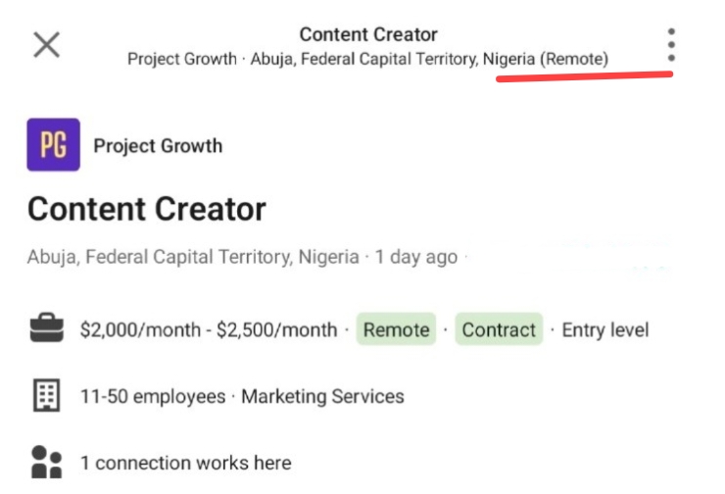725x494 pixels.
Task: Click the Entry level label
Action: (605, 329)
